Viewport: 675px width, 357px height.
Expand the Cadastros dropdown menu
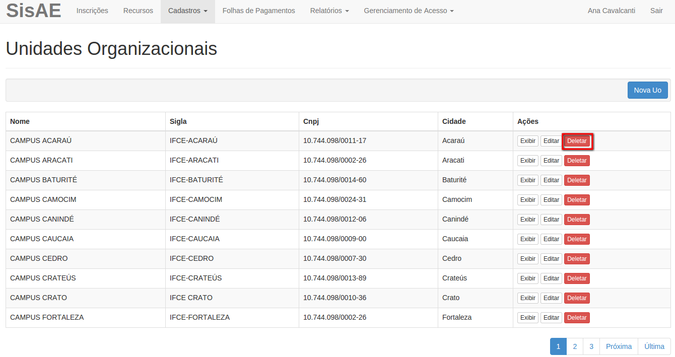[188, 11]
